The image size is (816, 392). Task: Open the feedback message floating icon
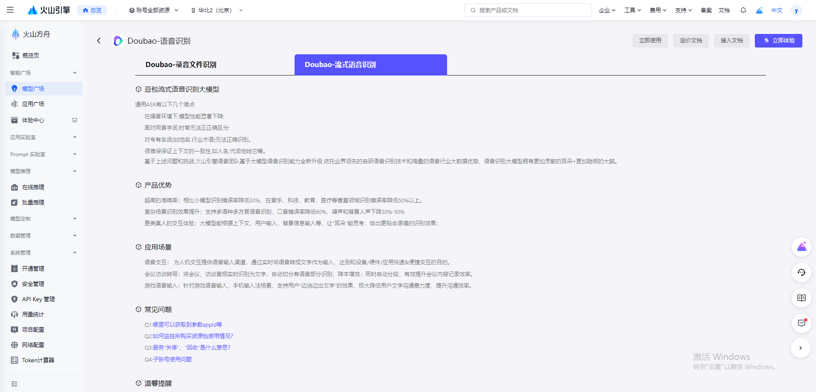pos(802,323)
